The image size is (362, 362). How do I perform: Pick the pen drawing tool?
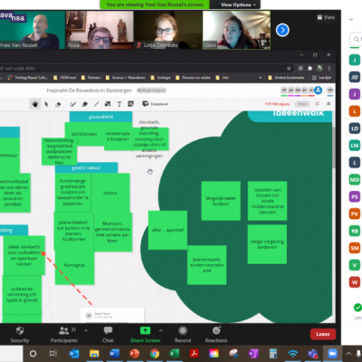coord(72,104)
